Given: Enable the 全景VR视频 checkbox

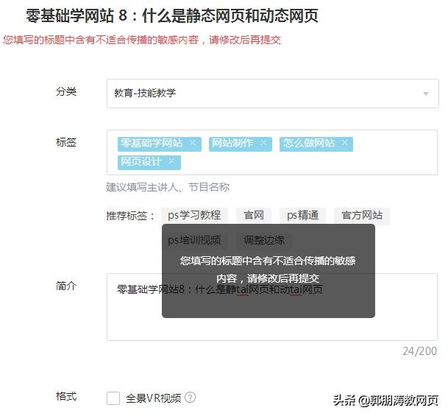Looking at the screenshot, I should (x=113, y=398).
